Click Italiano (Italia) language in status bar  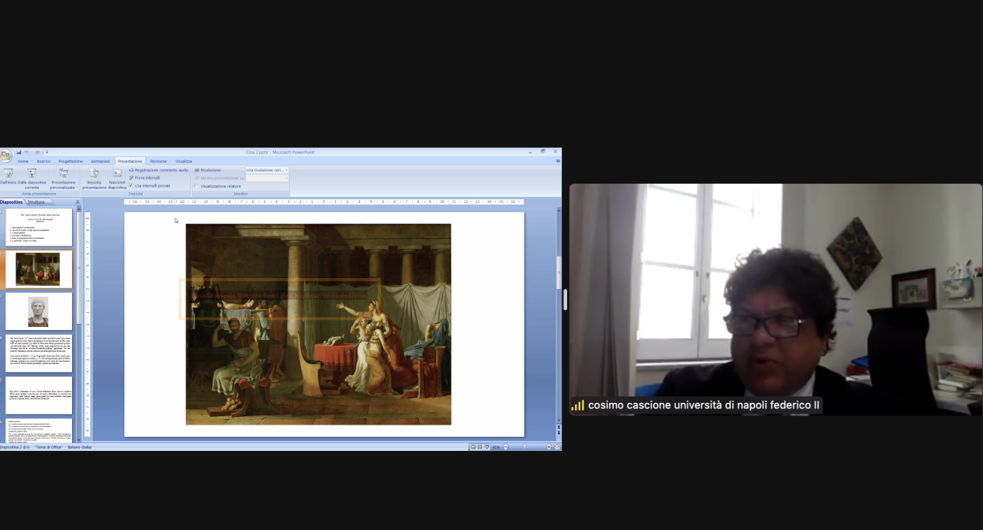click(79, 447)
